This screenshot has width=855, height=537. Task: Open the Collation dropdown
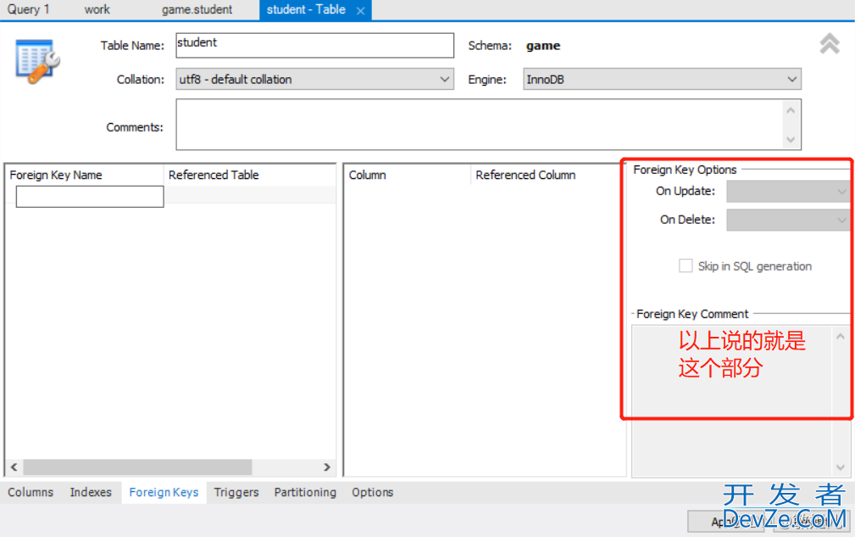(314, 79)
